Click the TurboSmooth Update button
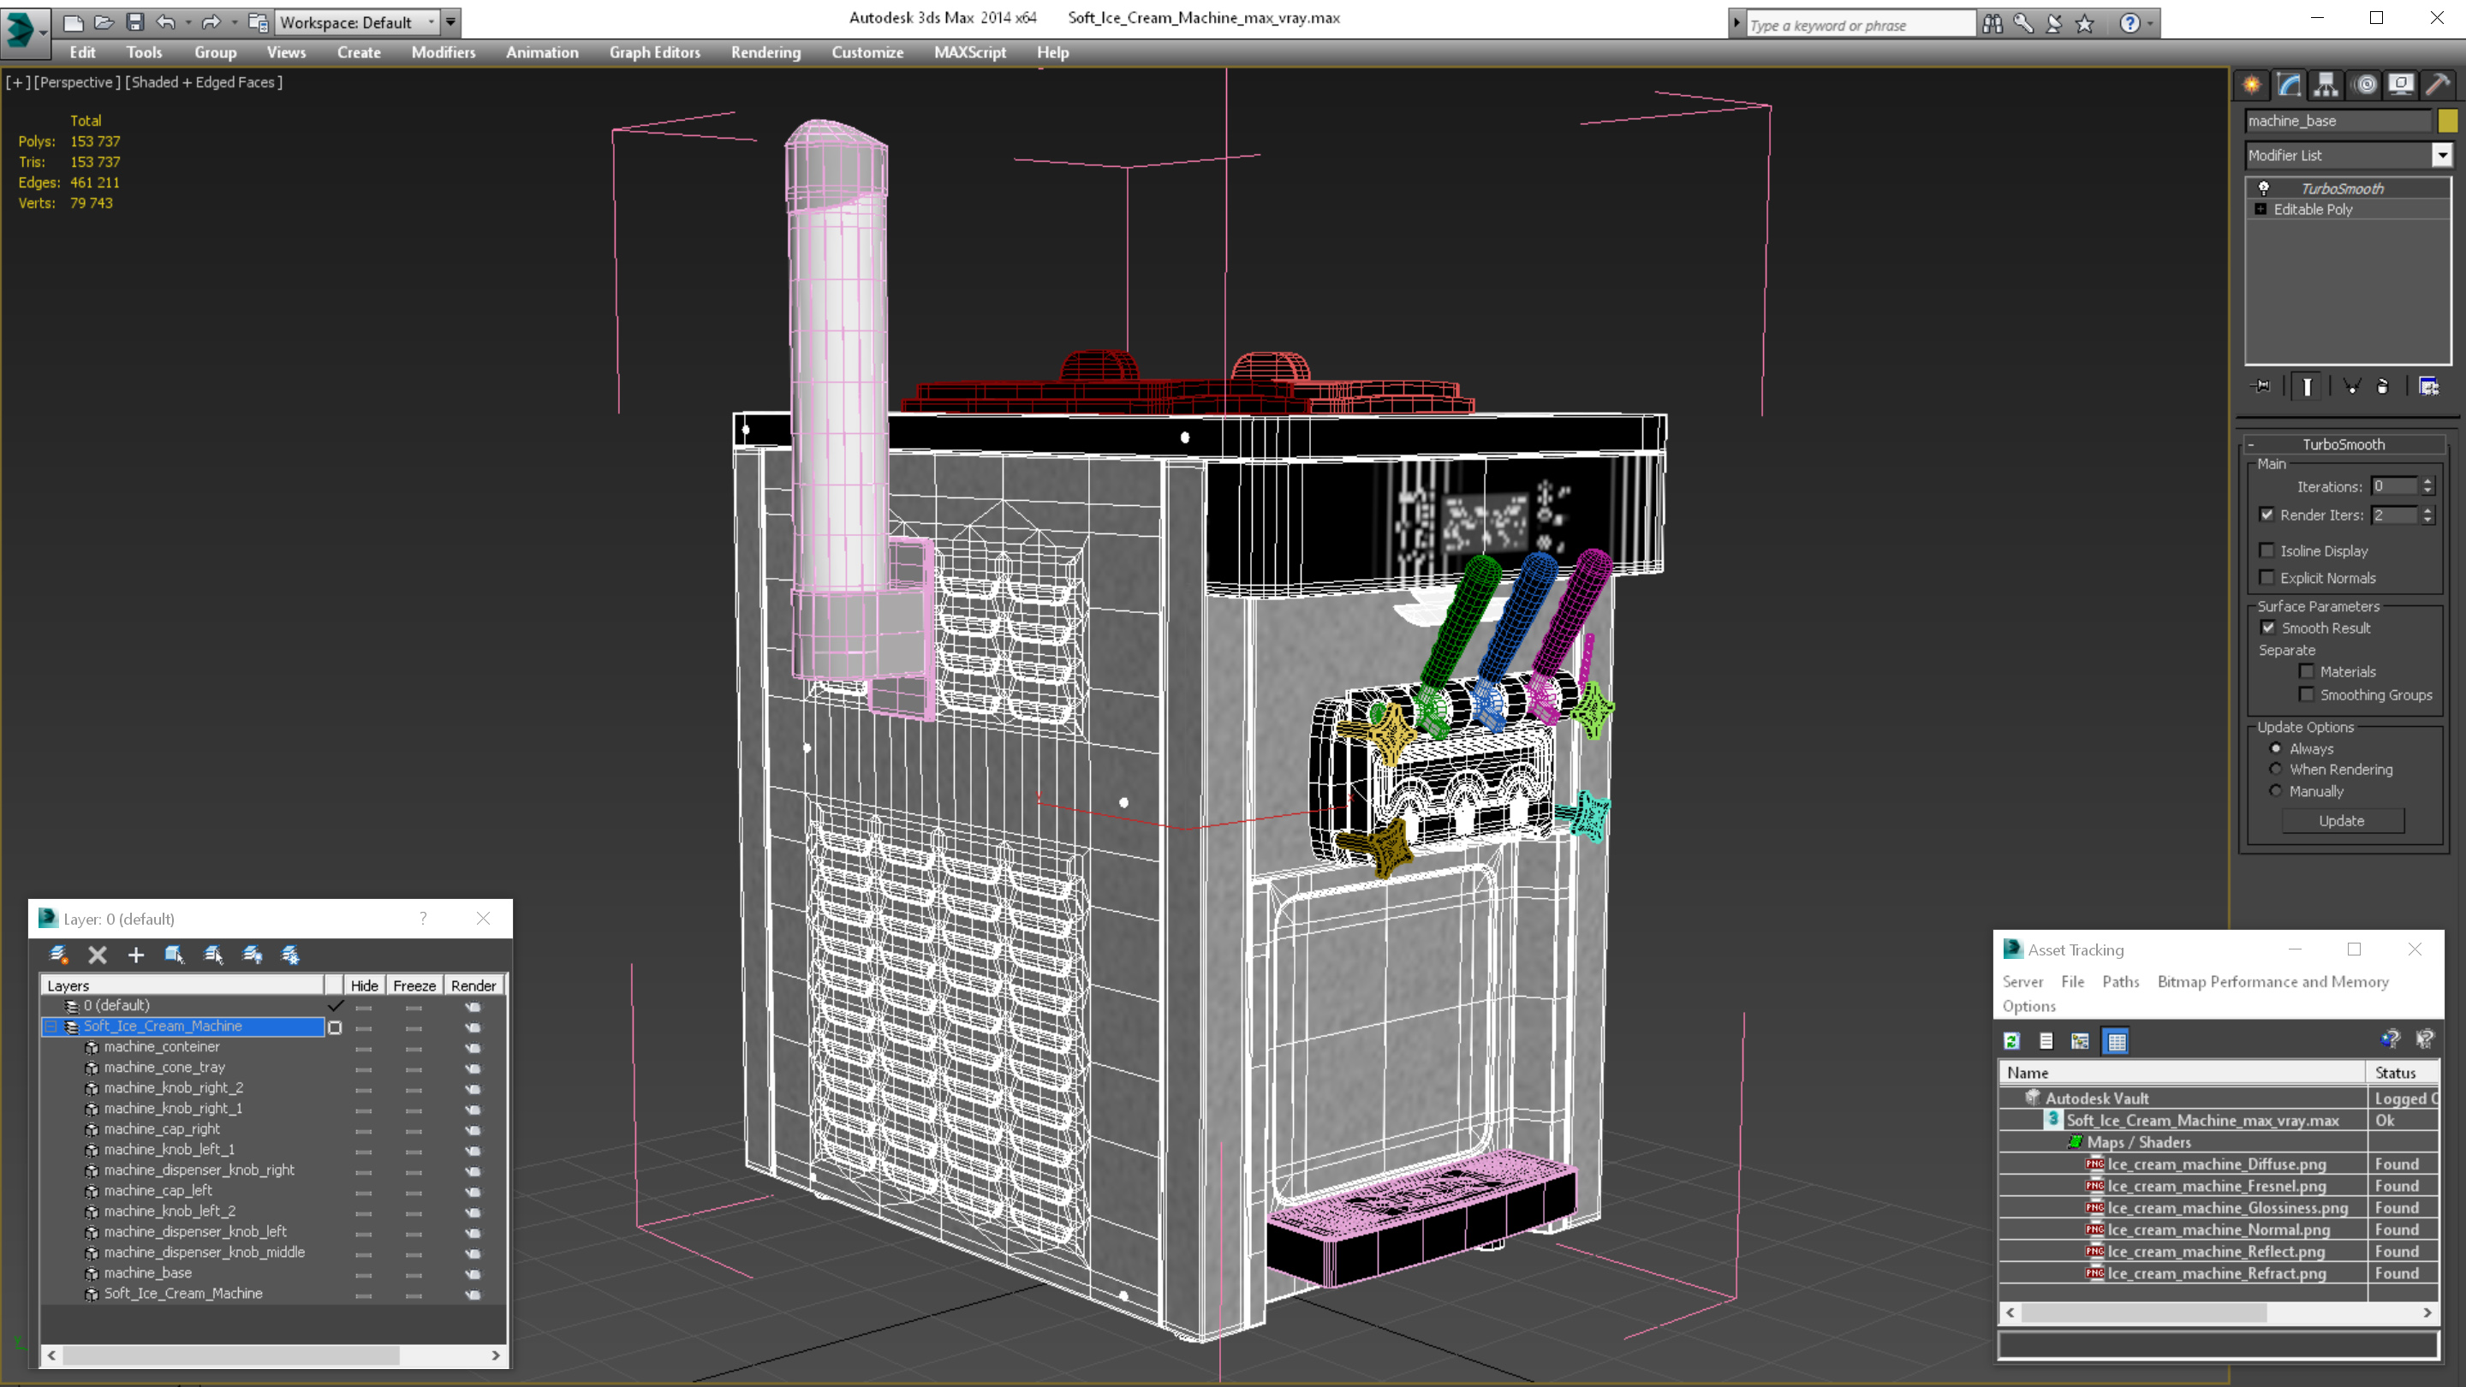2466x1387 pixels. tap(2342, 820)
